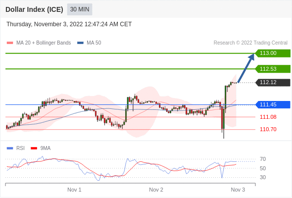Click the 110.70 red support label
The width and height of the screenshot is (292, 198).
coord(268,129)
